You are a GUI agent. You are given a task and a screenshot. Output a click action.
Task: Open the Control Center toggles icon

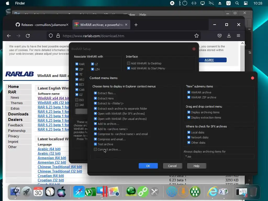point(245,3)
